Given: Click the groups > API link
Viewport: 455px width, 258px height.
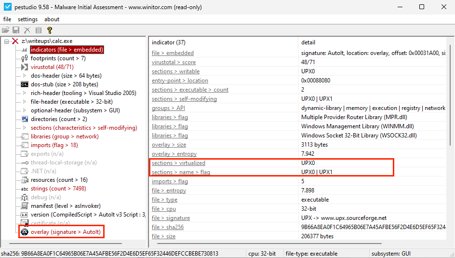Looking at the screenshot, I should [x=168, y=108].
